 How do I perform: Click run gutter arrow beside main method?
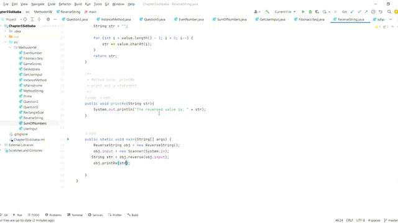pyautogui.click(x=68, y=139)
